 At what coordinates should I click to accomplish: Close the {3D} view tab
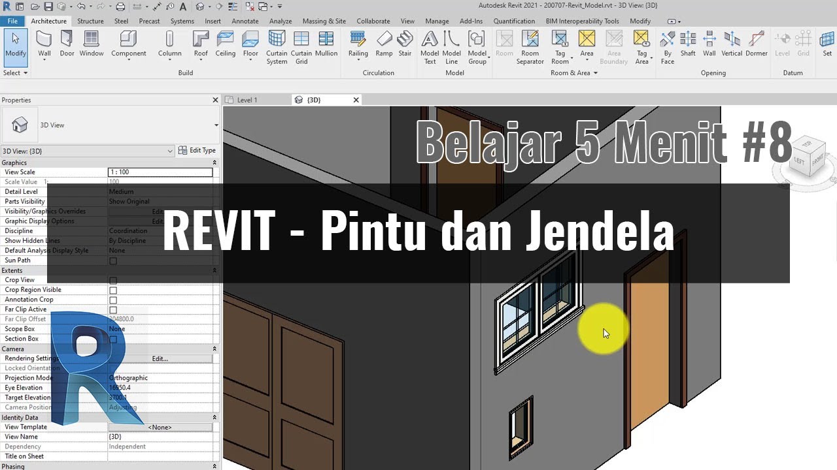coord(356,100)
